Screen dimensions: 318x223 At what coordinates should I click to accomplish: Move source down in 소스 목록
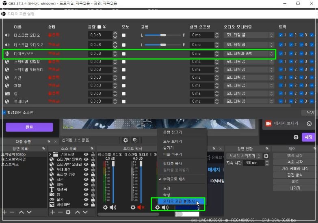pos(85,212)
